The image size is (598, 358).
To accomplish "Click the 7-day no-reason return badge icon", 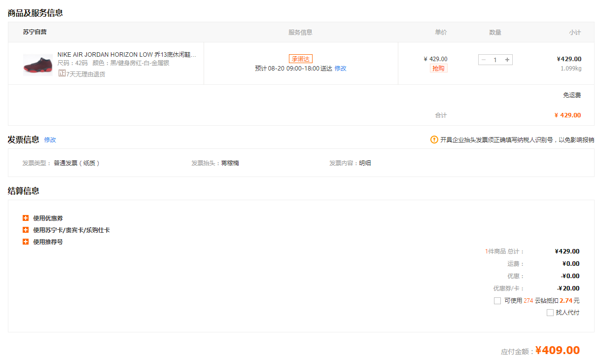I will [x=62, y=73].
